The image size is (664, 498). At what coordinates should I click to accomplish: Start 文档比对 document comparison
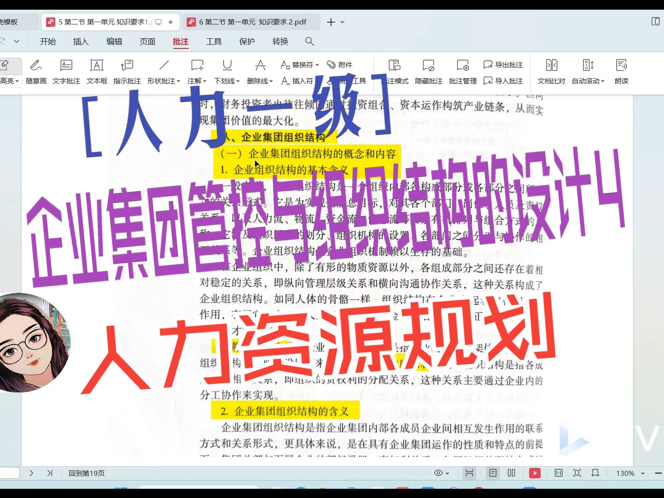pos(551,71)
